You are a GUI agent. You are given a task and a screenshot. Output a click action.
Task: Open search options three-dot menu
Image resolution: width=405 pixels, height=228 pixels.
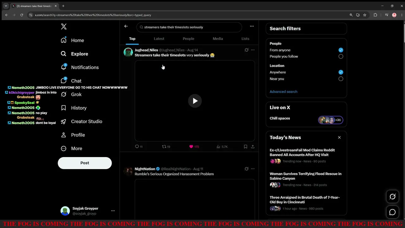point(252,26)
